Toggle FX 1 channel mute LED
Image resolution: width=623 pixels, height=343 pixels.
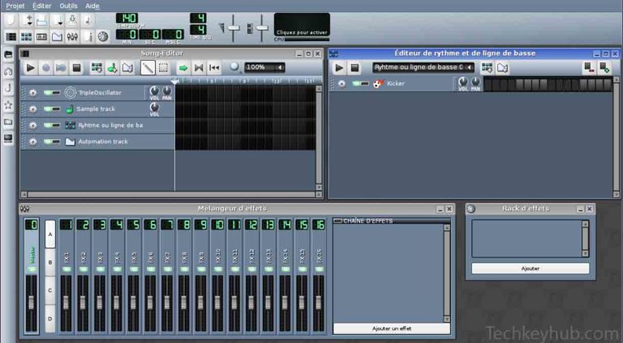click(x=67, y=269)
